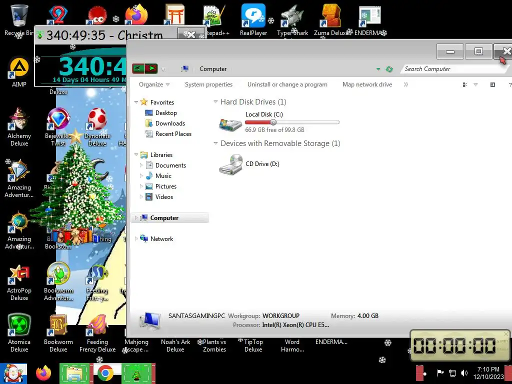
Task: Open Noah's Ark Deluxe desktop shortcut
Action: [x=175, y=345]
